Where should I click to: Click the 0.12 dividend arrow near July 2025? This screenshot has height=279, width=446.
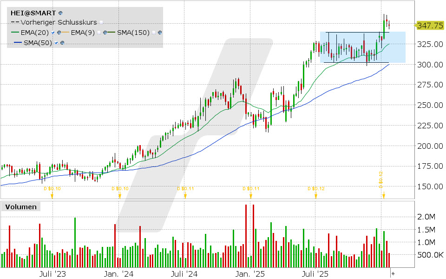pyautogui.click(x=315, y=195)
